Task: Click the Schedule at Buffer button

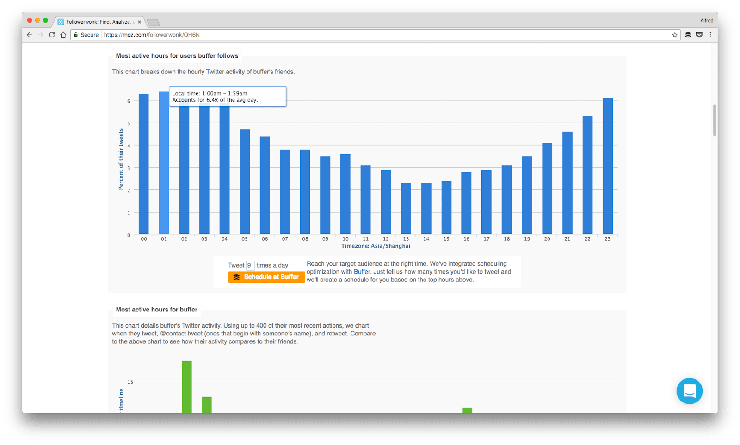Action: point(266,277)
